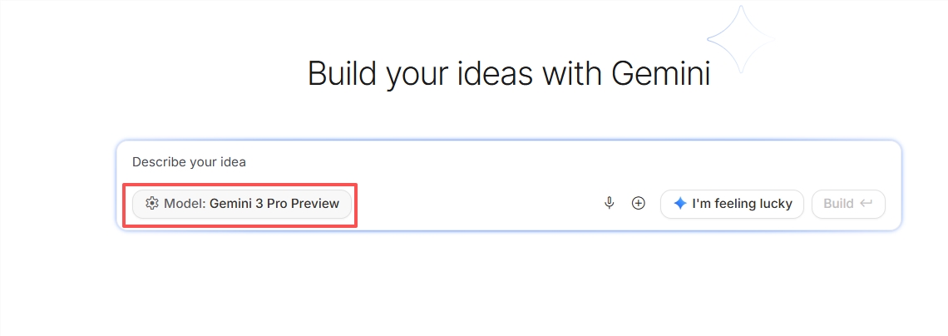The height and width of the screenshot is (336, 948).
Task: Click the blue sparkle icon beside "I'm feeling lucky"
Action: coord(679,204)
